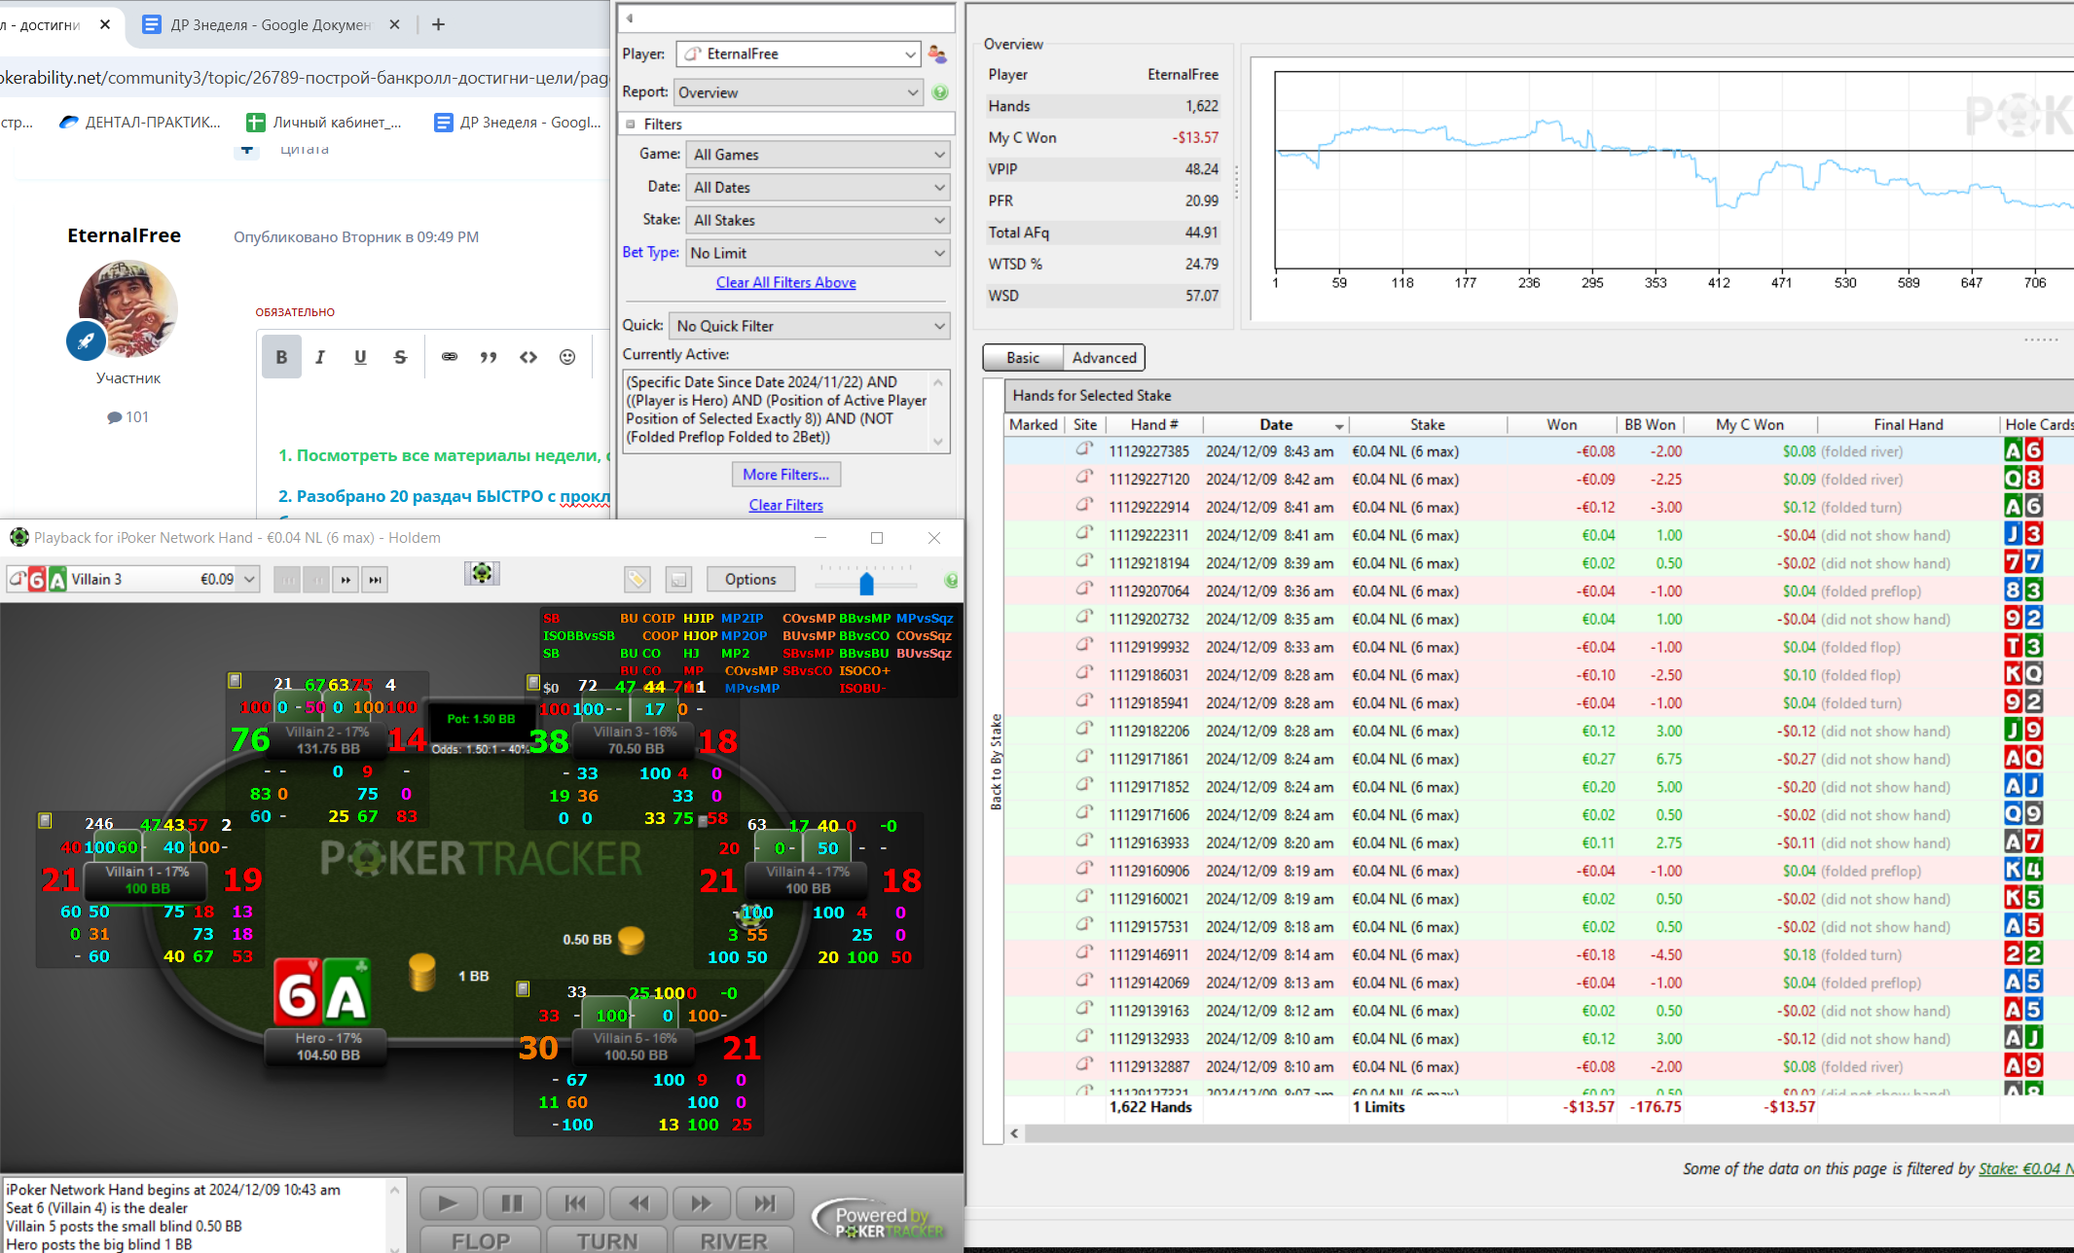Click the note icon left of Options
This screenshot has width=2074, height=1253.
click(x=678, y=580)
